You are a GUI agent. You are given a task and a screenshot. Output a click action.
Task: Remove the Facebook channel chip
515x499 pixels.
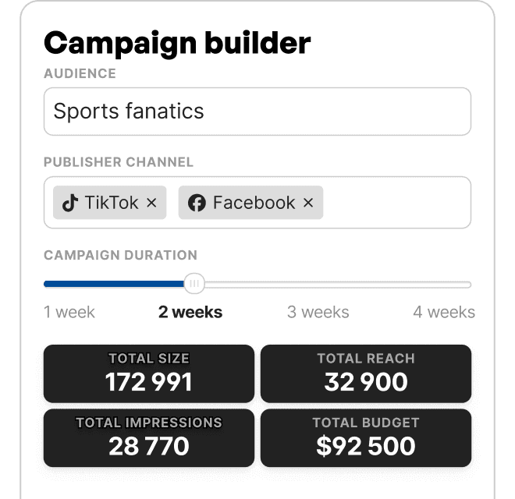click(x=308, y=203)
